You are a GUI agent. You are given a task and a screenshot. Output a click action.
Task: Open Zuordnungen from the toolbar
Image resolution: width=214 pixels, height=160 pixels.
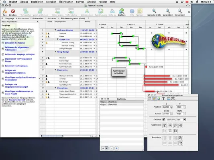(x=101, y=11)
